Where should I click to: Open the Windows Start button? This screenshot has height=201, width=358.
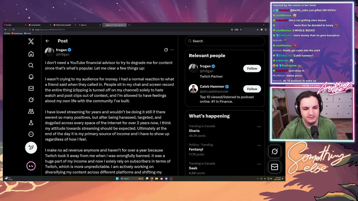(x=117, y=179)
